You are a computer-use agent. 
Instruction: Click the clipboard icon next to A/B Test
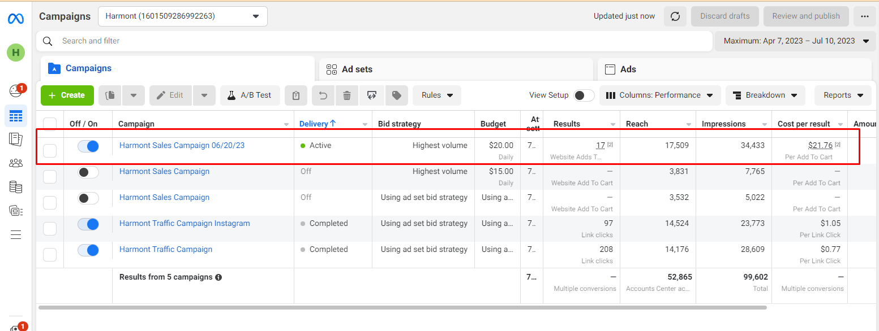(x=296, y=95)
